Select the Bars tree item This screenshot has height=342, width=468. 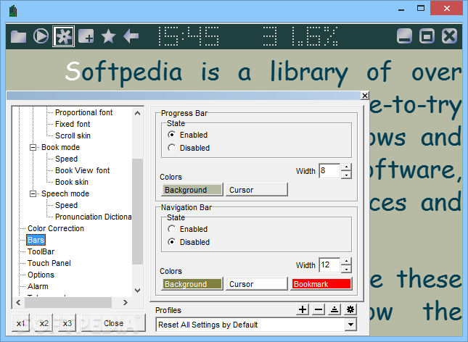(36, 240)
